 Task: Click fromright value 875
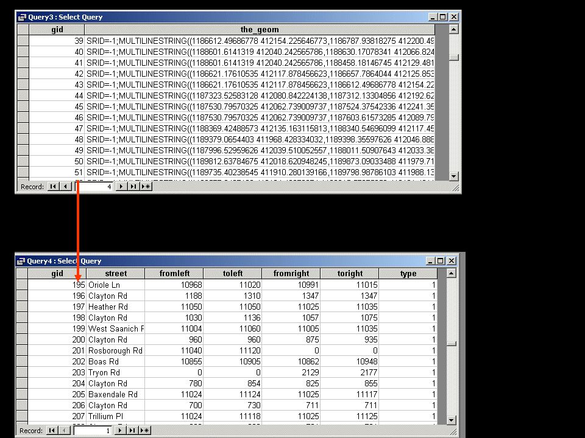point(291,339)
